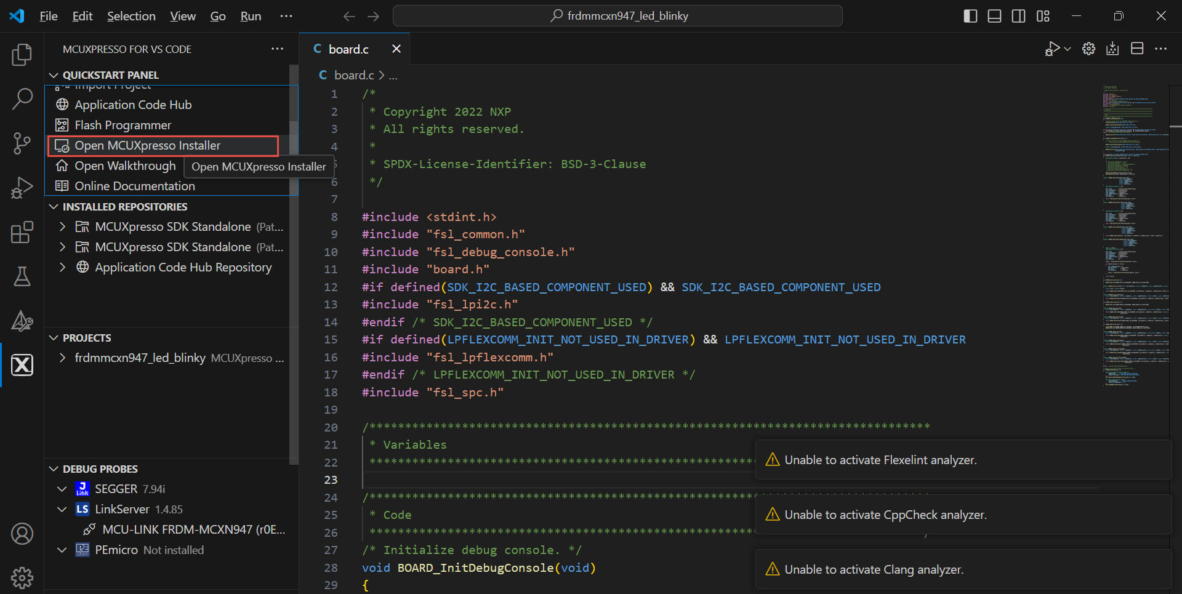Click the frdmmcxn947_led_blinky command center search box

pyautogui.click(x=617, y=15)
